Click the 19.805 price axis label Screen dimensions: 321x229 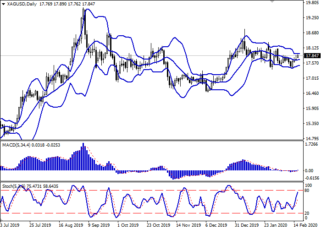coord(311,2)
